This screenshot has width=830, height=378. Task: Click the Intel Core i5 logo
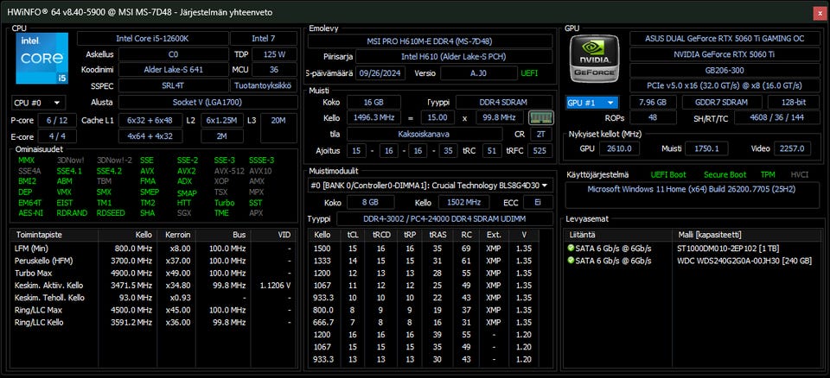pyautogui.click(x=42, y=58)
